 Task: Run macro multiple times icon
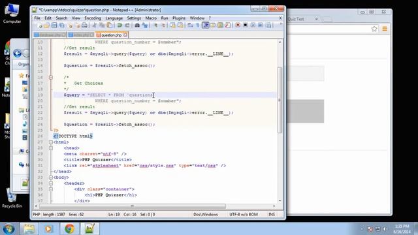click(x=261, y=25)
